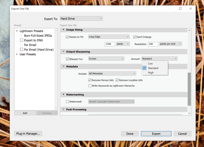Open the Export To Hard Drive dropdown
204x147 pixels.
[81, 19]
